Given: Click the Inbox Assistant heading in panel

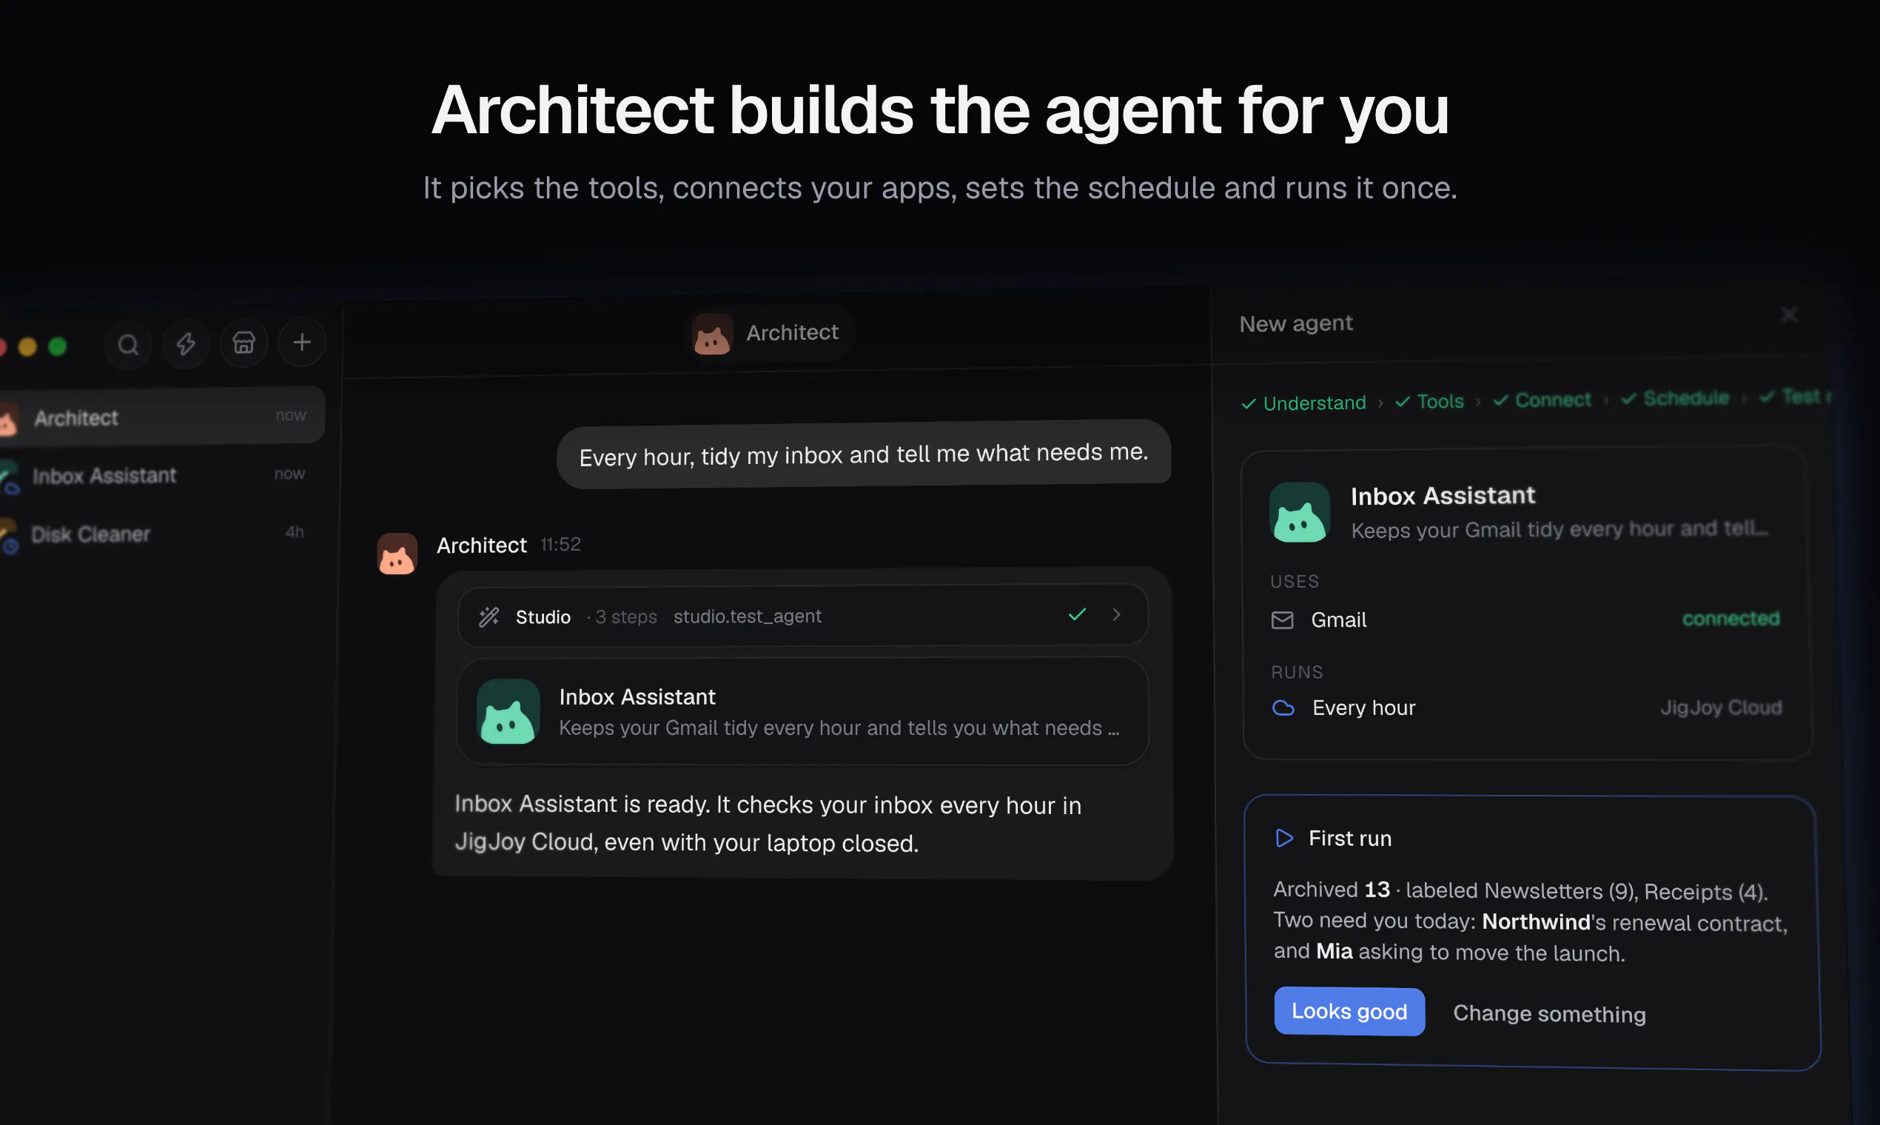Looking at the screenshot, I should click(1443, 496).
